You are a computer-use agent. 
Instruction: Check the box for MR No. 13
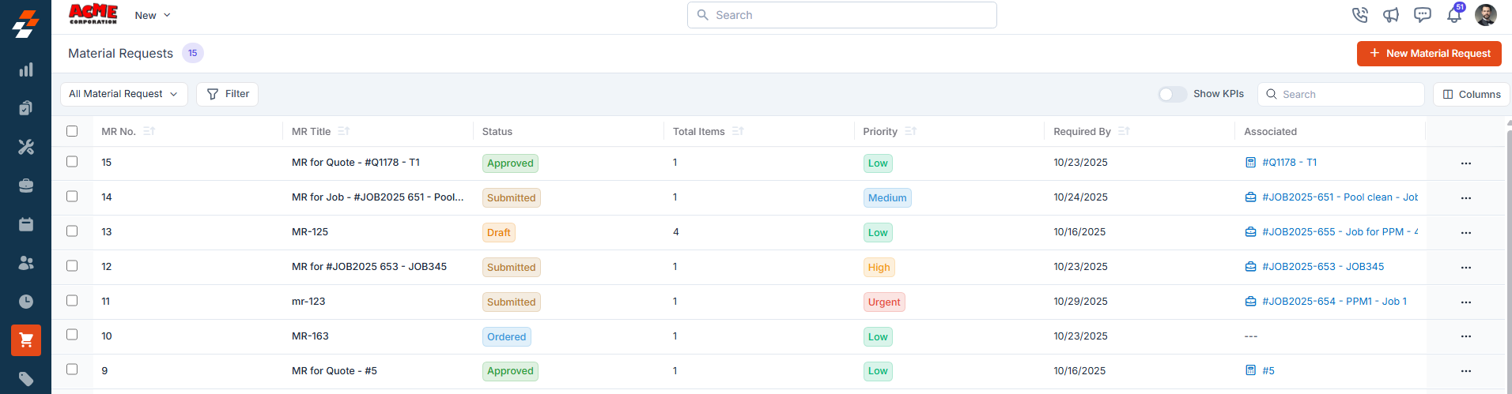72,231
